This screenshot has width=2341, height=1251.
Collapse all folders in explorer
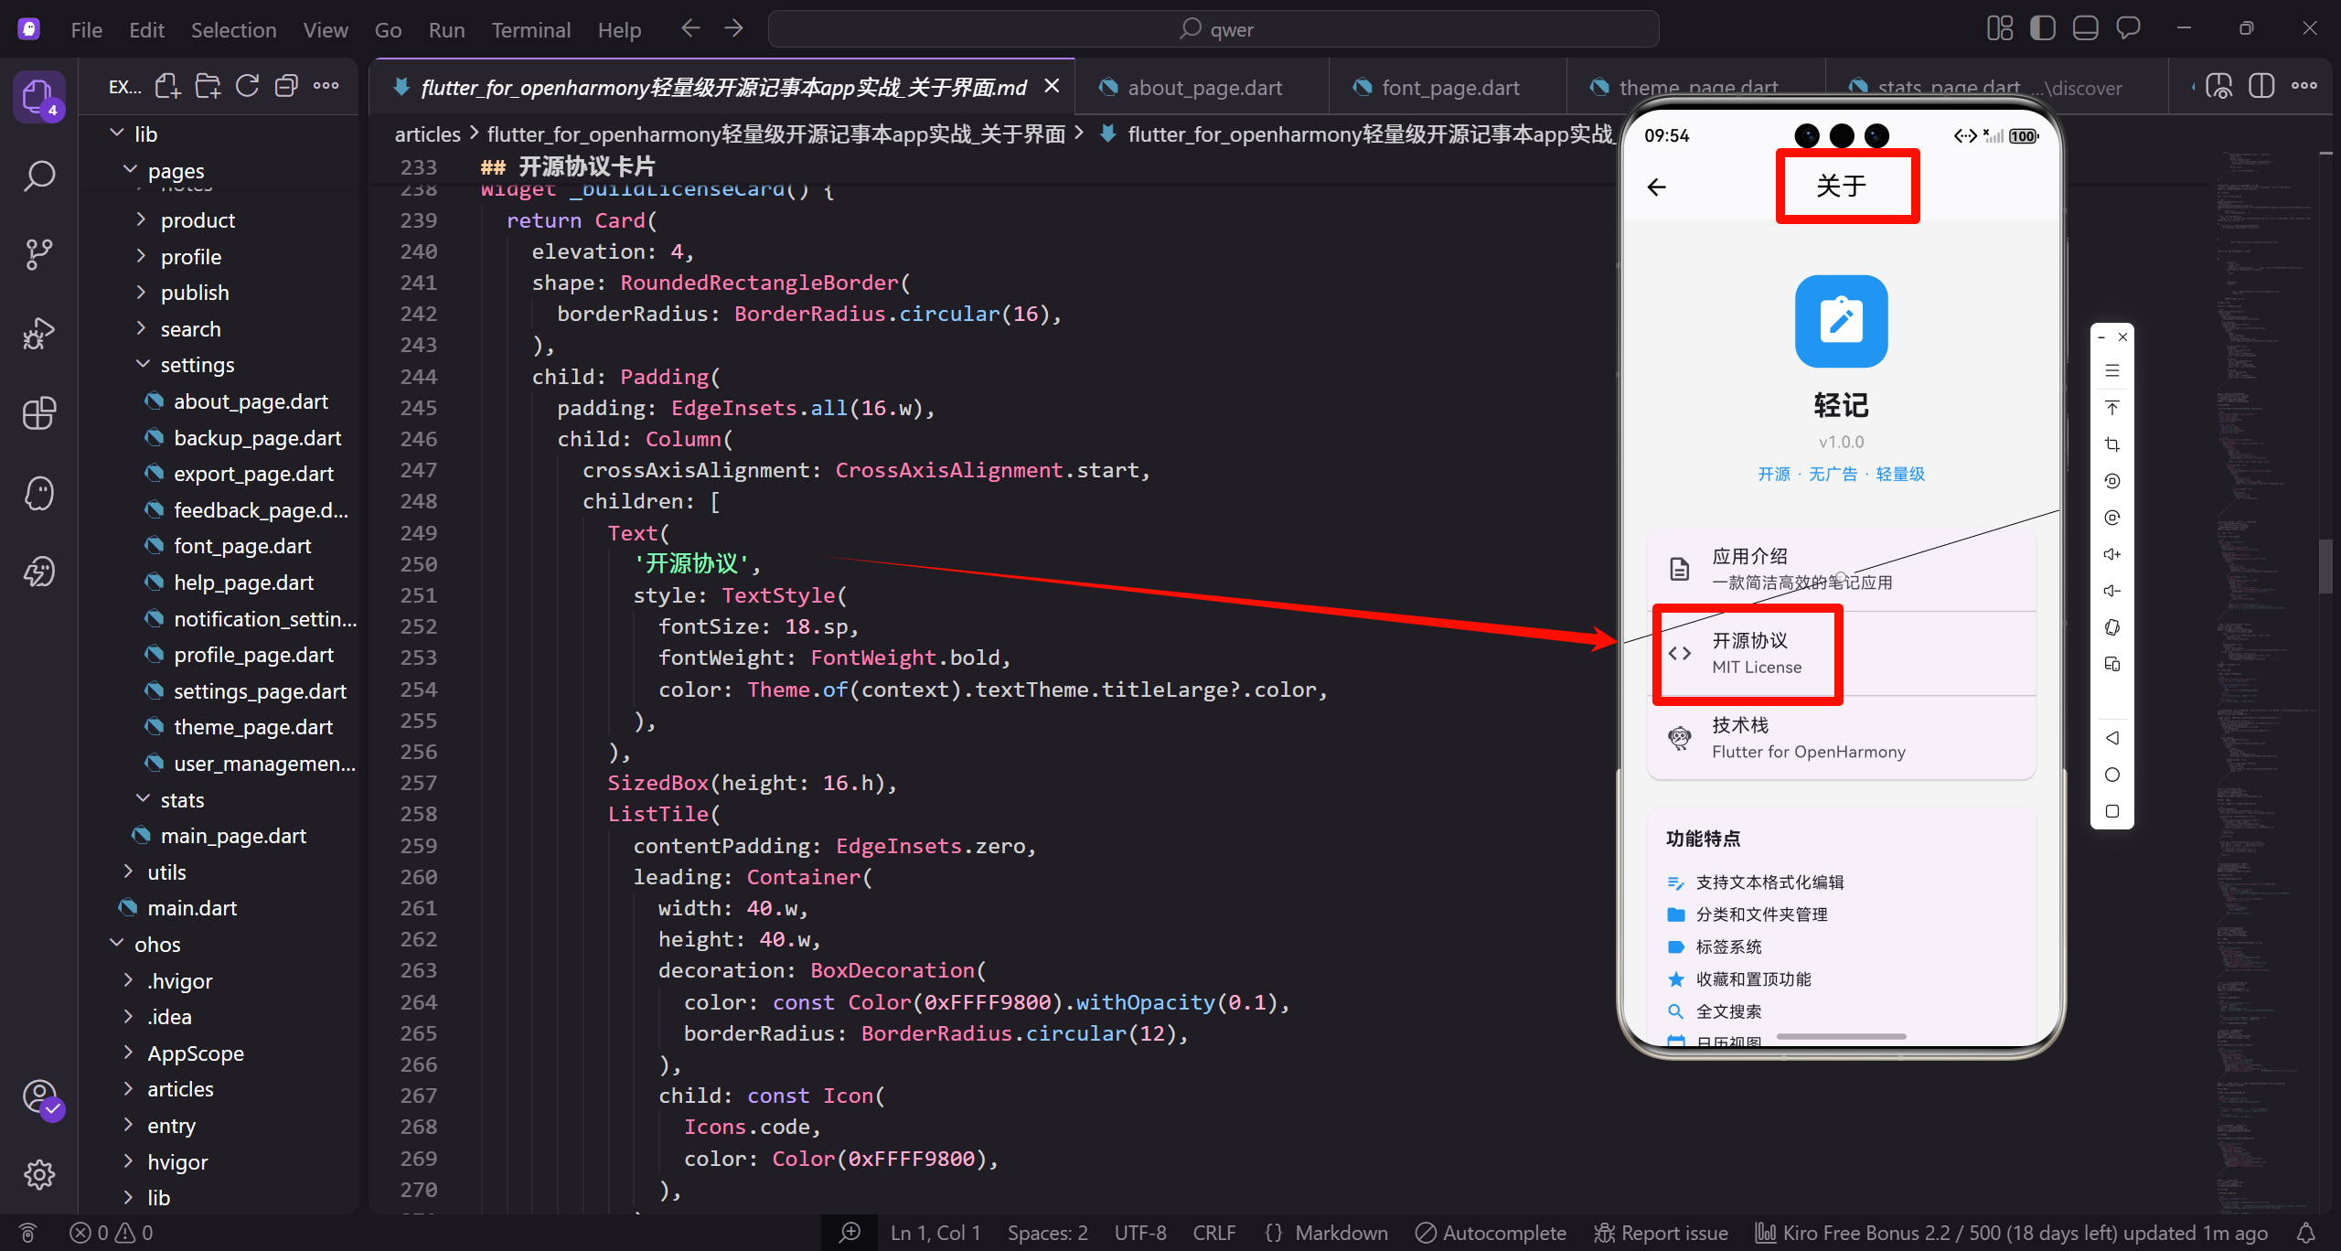coord(286,87)
